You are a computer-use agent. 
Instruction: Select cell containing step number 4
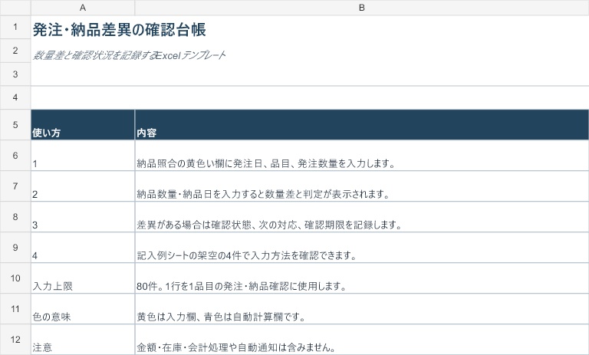(x=83, y=248)
